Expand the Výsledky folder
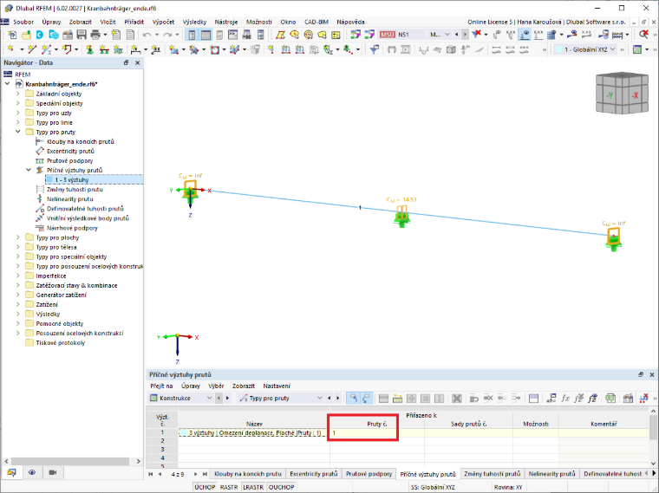This screenshot has width=659, height=493. click(17, 315)
